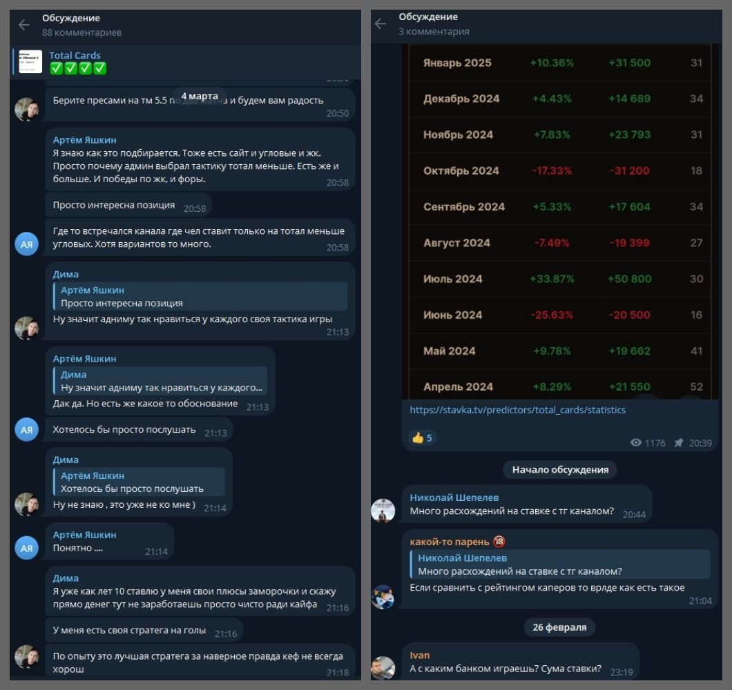Open the stavka.tv statistics link
The height and width of the screenshot is (690, 732).
517,410
